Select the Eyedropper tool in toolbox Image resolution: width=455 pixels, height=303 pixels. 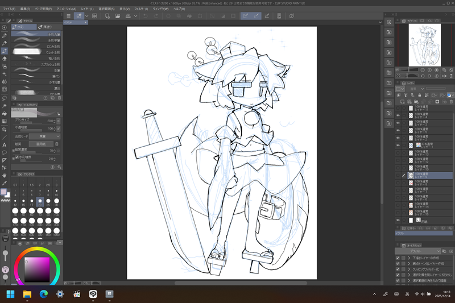click(5, 183)
